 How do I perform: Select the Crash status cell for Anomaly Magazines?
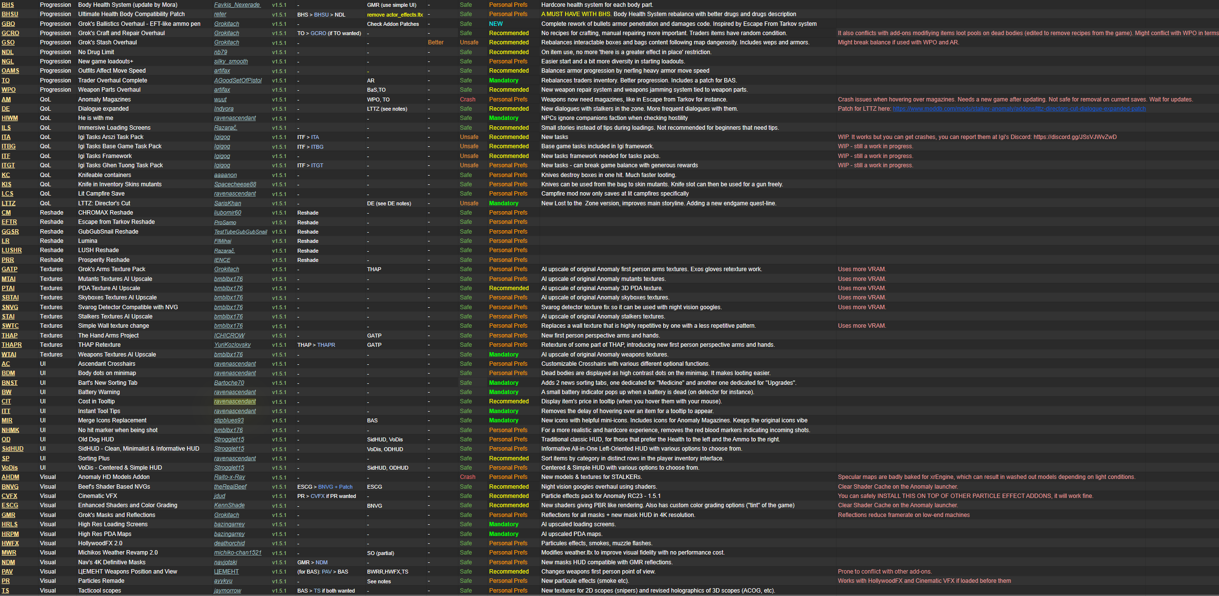click(x=467, y=99)
